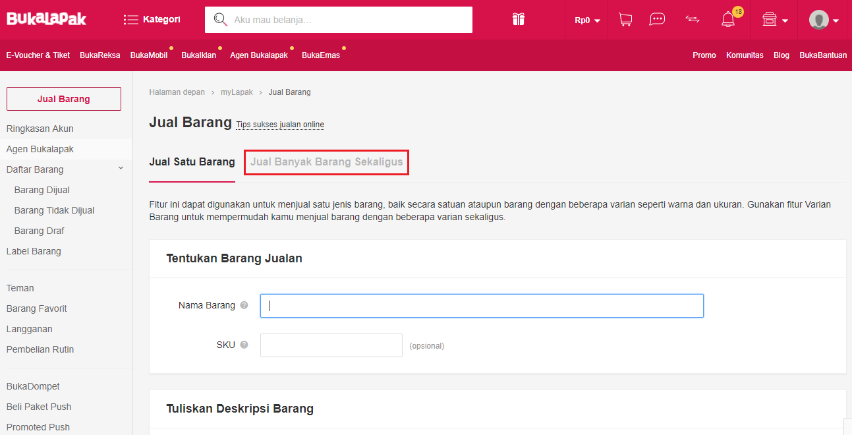
Task: Click the SKU input field
Action: point(331,345)
